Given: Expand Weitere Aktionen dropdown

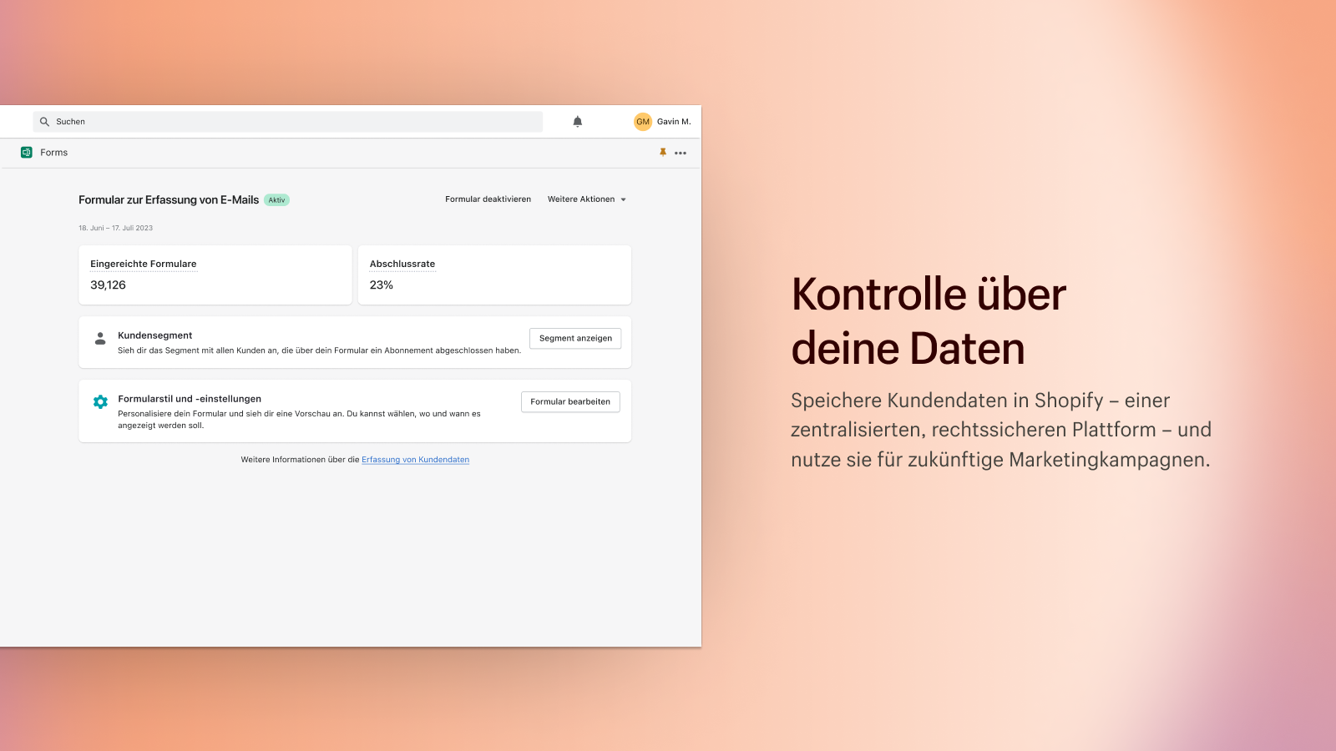Looking at the screenshot, I should pos(587,199).
